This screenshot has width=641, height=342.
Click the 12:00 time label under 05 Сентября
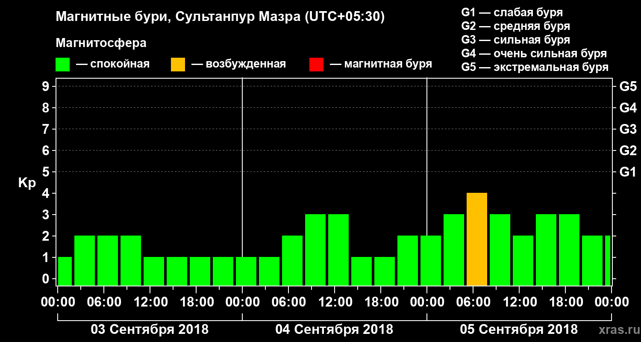[x=519, y=302]
